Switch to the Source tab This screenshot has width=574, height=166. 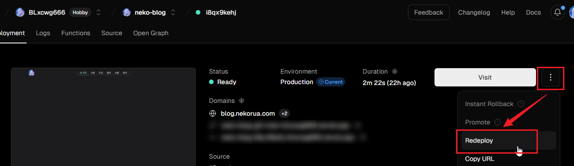coord(112,33)
